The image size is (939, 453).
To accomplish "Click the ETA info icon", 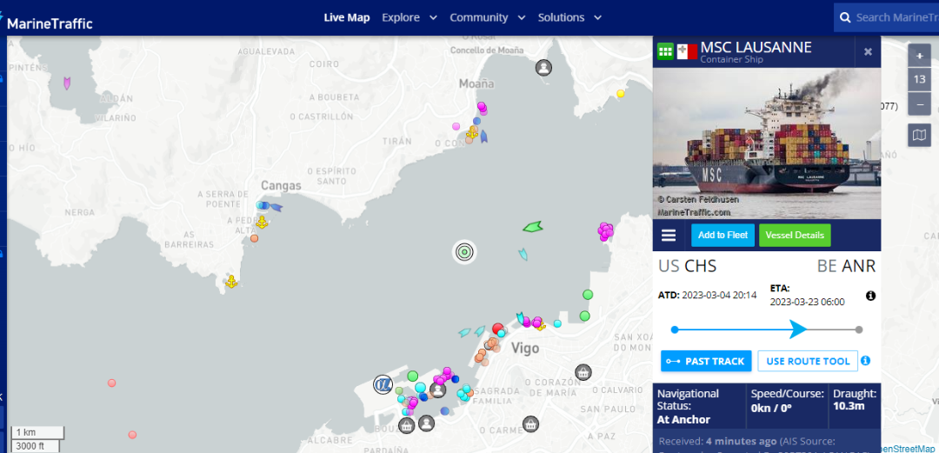I will tap(870, 296).
